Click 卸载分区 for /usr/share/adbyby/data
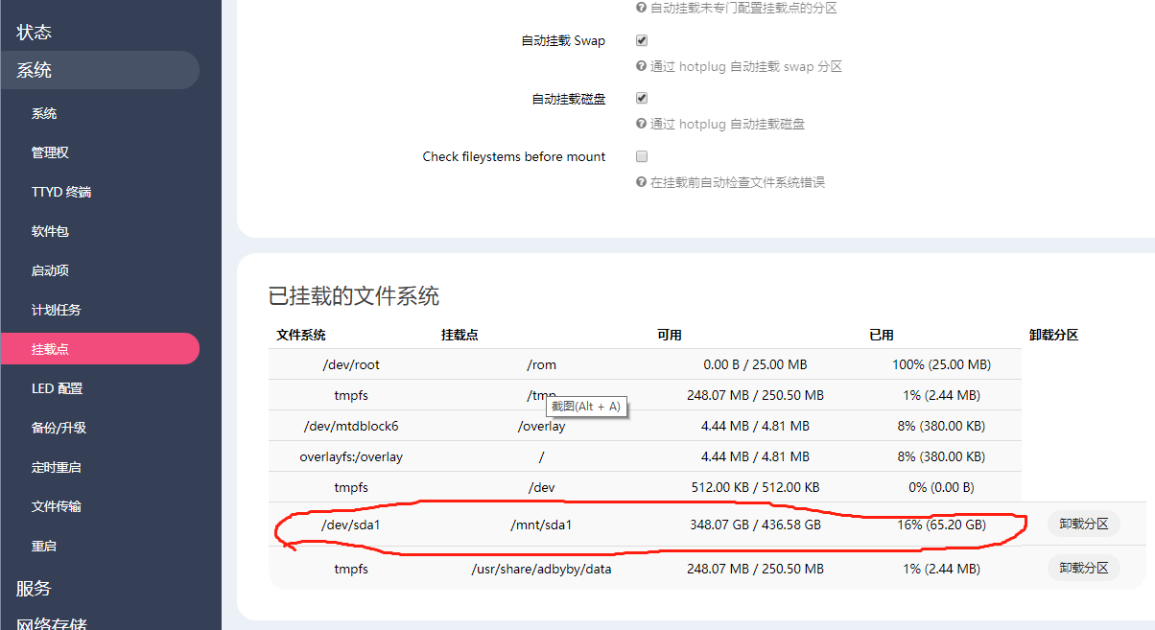1155x630 pixels. [1083, 569]
